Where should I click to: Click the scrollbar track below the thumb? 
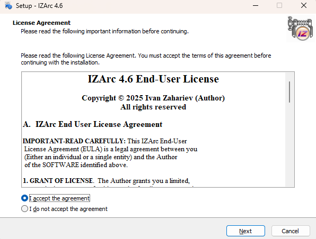(289, 145)
